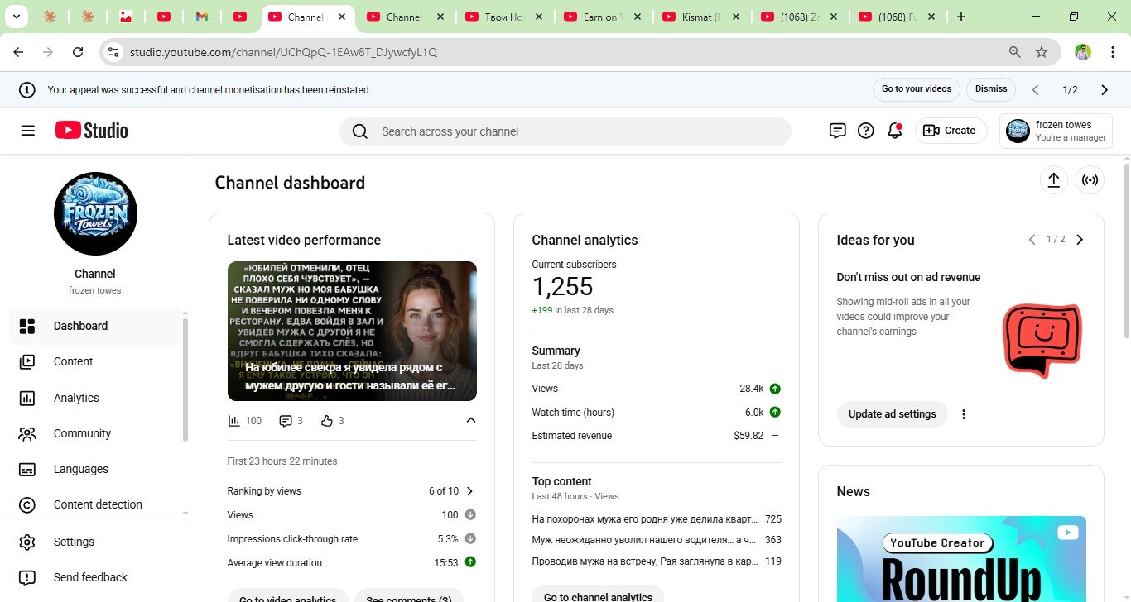
Task: Click the send feedback speech bubble icon in header
Action: click(x=837, y=131)
